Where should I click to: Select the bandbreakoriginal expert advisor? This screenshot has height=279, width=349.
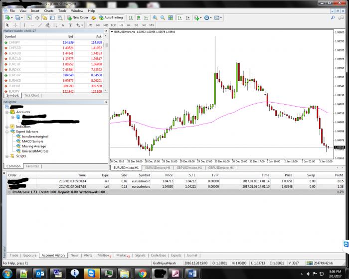(35, 137)
